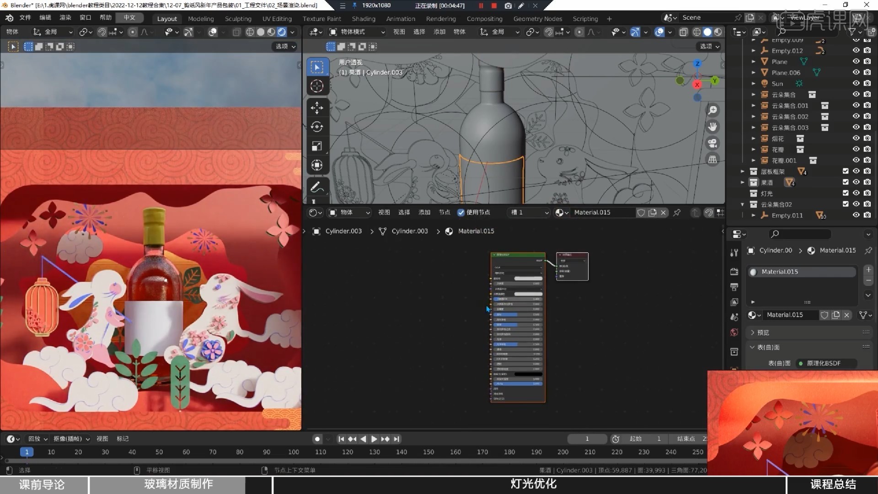Pin the node editor material
Viewport: 878px width, 494px height.
pyautogui.click(x=677, y=212)
